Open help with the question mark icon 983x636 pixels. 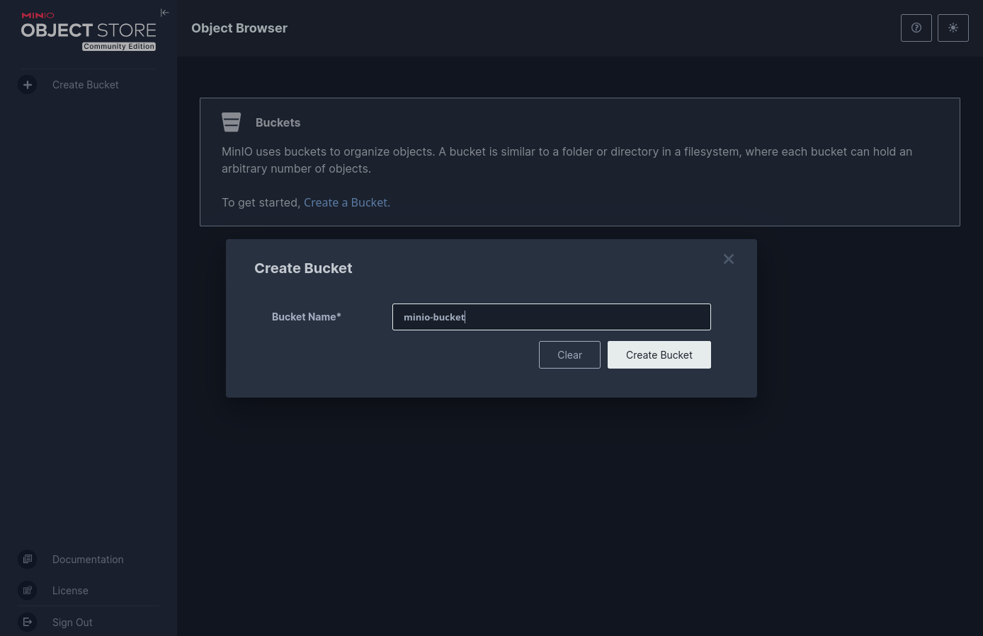[916, 28]
